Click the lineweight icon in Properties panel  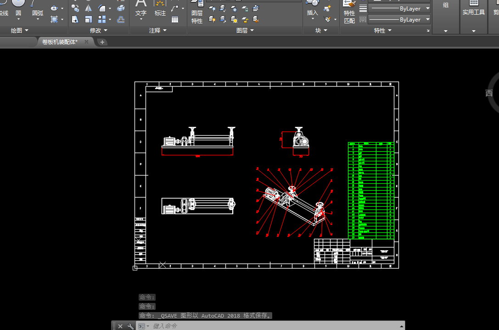pyautogui.click(x=363, y=9)
